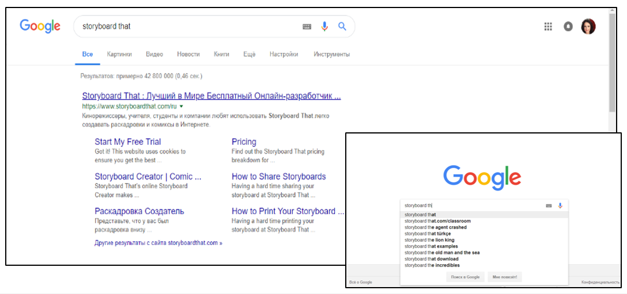Screen dimensions: 627x294
Task: Open the Storyboard Creator | Comic sitelink
Action: pos(148,177)
